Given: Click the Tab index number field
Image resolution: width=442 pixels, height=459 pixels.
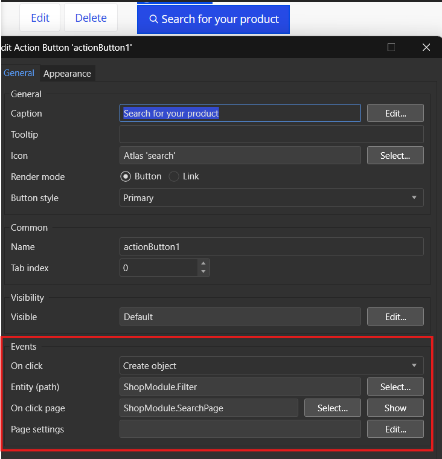Looking at the screenshot, I should tap(159, 268).
